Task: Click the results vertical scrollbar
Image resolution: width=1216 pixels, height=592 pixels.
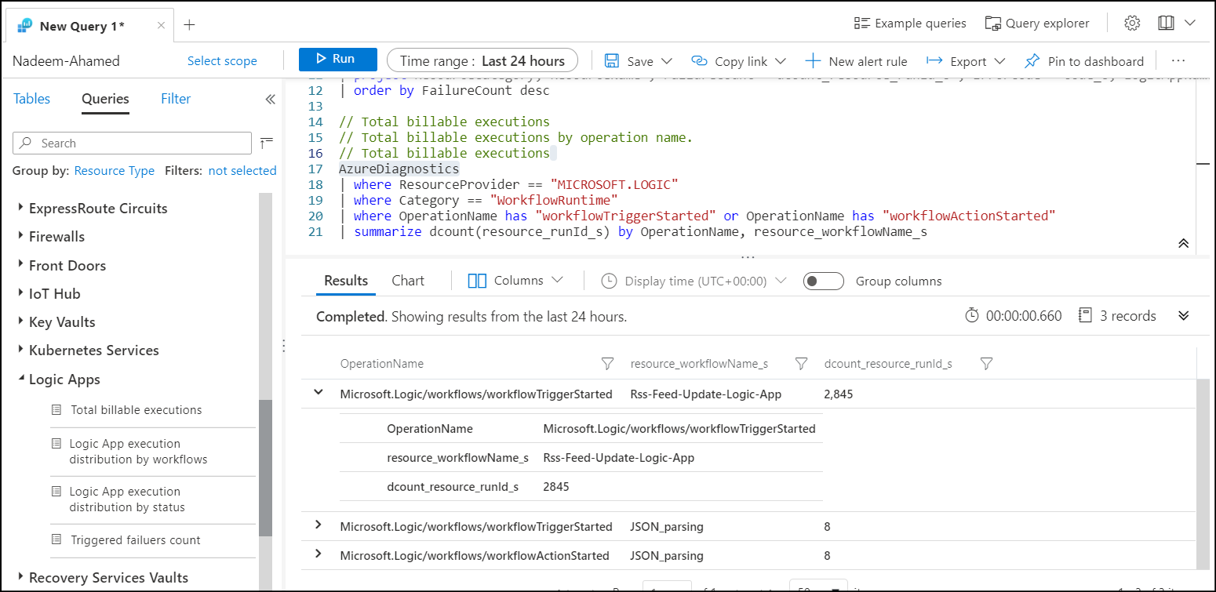Action: point(1203,473)
